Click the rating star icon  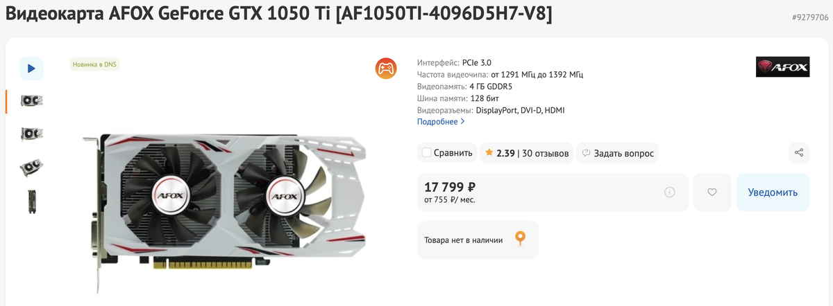tap(489, 153)
